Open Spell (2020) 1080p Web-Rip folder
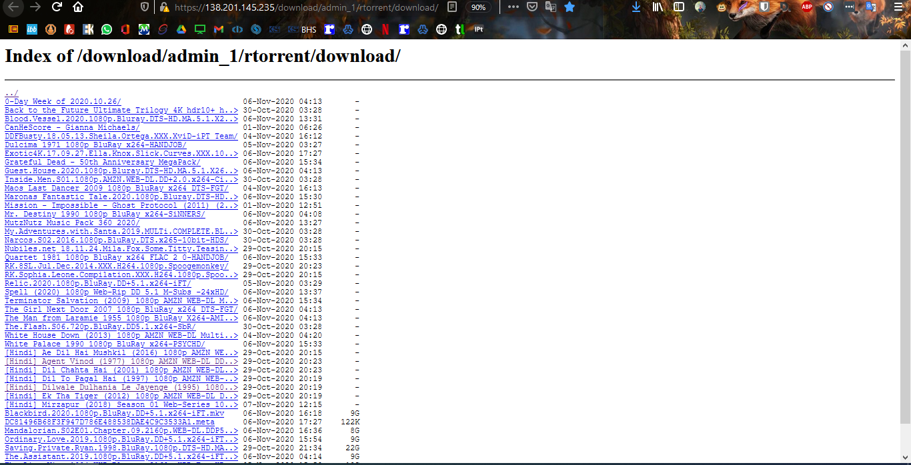This screenshot has width=911, height=465. coord(117,292)
